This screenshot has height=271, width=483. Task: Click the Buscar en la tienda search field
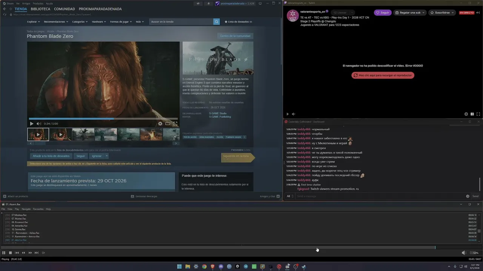tap(181, 22)
